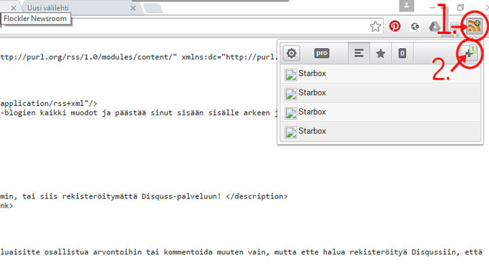
Task: Show starred items with star icon
Action: point(380,54)
